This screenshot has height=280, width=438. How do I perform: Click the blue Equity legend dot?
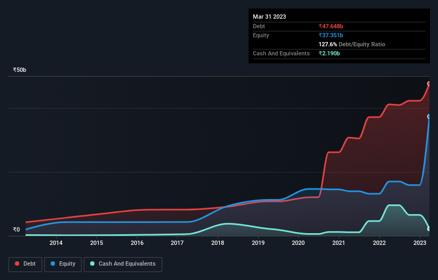[53, 263]
